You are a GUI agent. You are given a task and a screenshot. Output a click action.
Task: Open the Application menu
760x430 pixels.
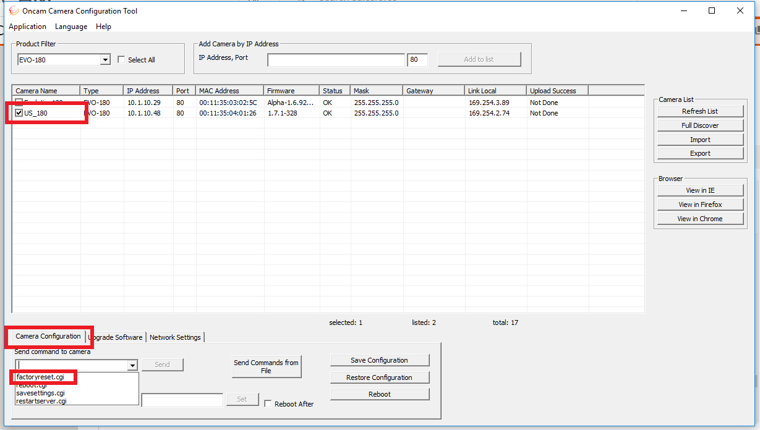[27, 27]
